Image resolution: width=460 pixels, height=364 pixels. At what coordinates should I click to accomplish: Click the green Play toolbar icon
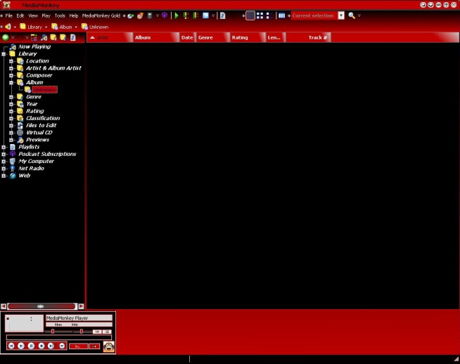pyautogui.click(x=177, y=16)
